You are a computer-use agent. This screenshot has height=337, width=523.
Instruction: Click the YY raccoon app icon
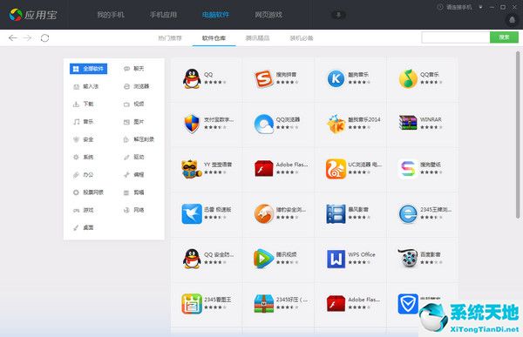pos(192,169)
